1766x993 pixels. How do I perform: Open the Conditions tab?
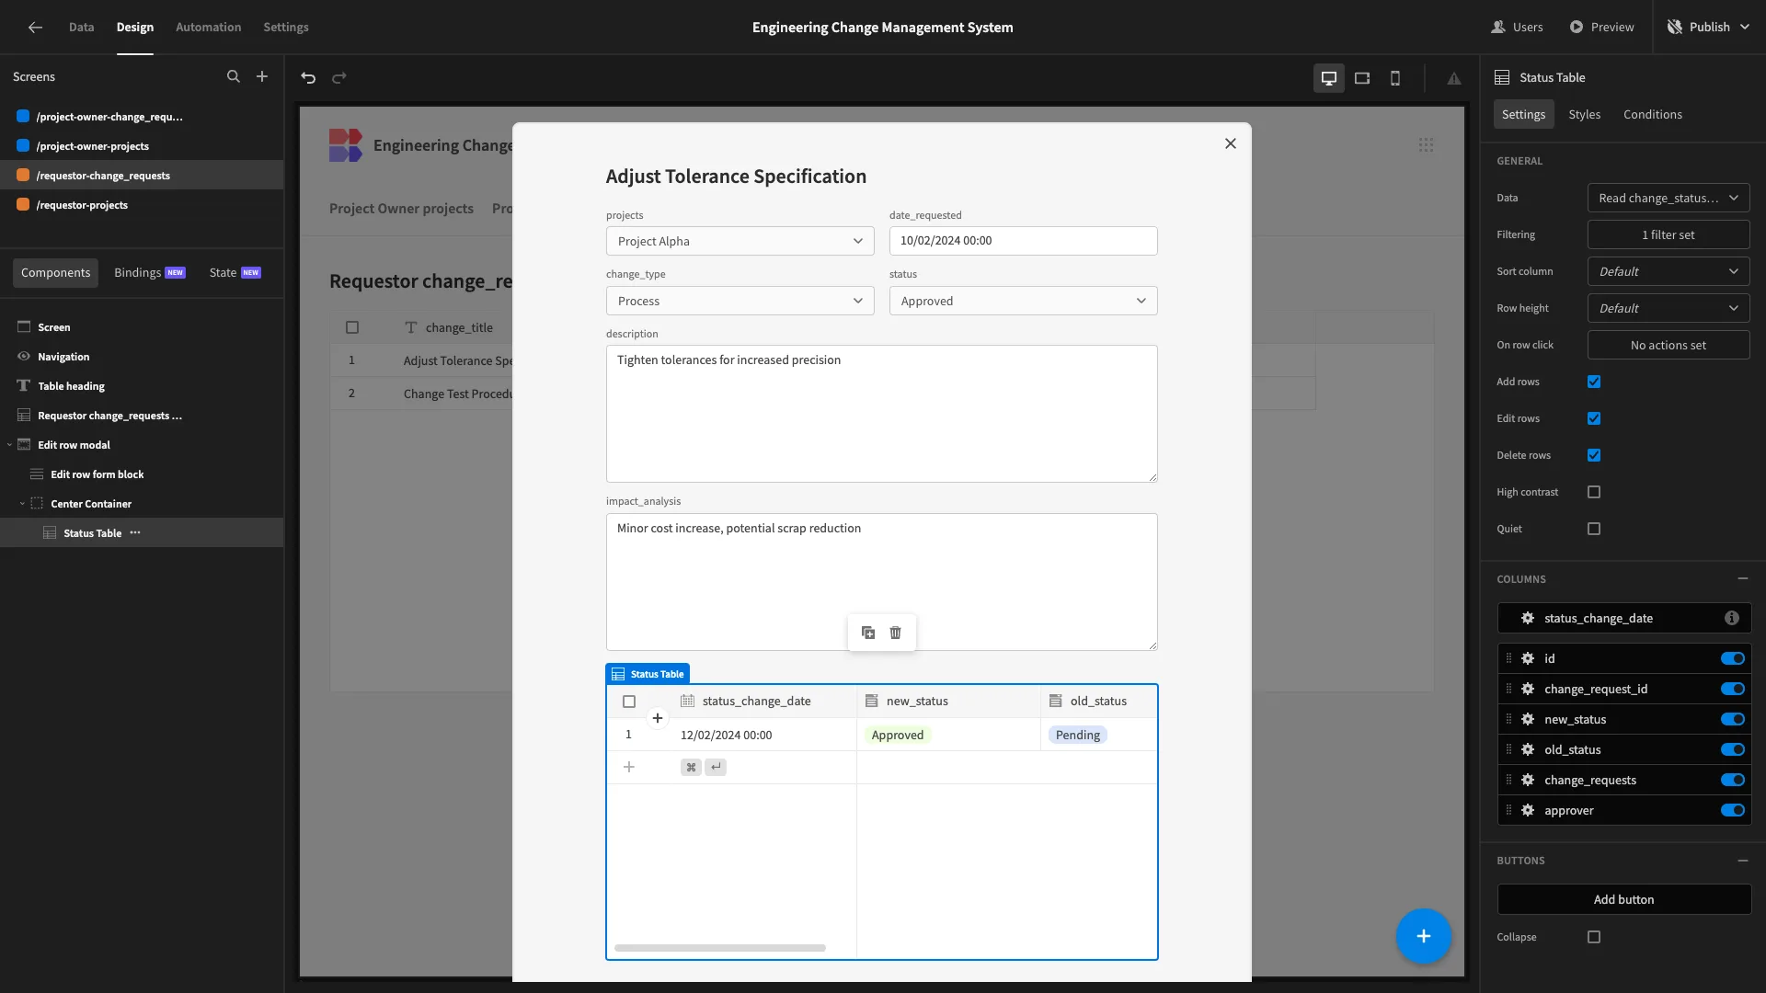[1653, 114]
